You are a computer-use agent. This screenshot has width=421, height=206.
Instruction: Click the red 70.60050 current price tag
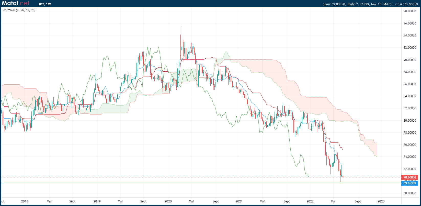(x=410, y=177)
